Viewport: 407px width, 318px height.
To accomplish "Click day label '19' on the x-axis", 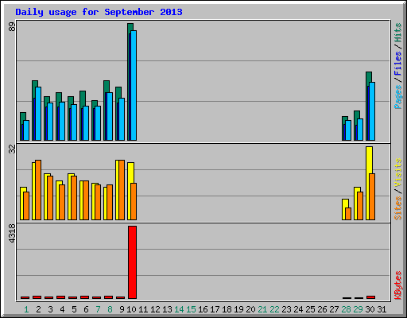I will pos(238,309).
